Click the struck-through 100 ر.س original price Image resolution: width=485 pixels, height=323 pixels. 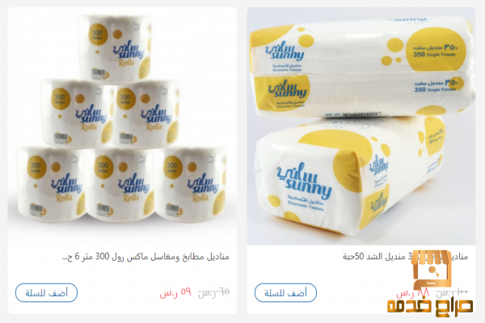(x=452, y=292)
